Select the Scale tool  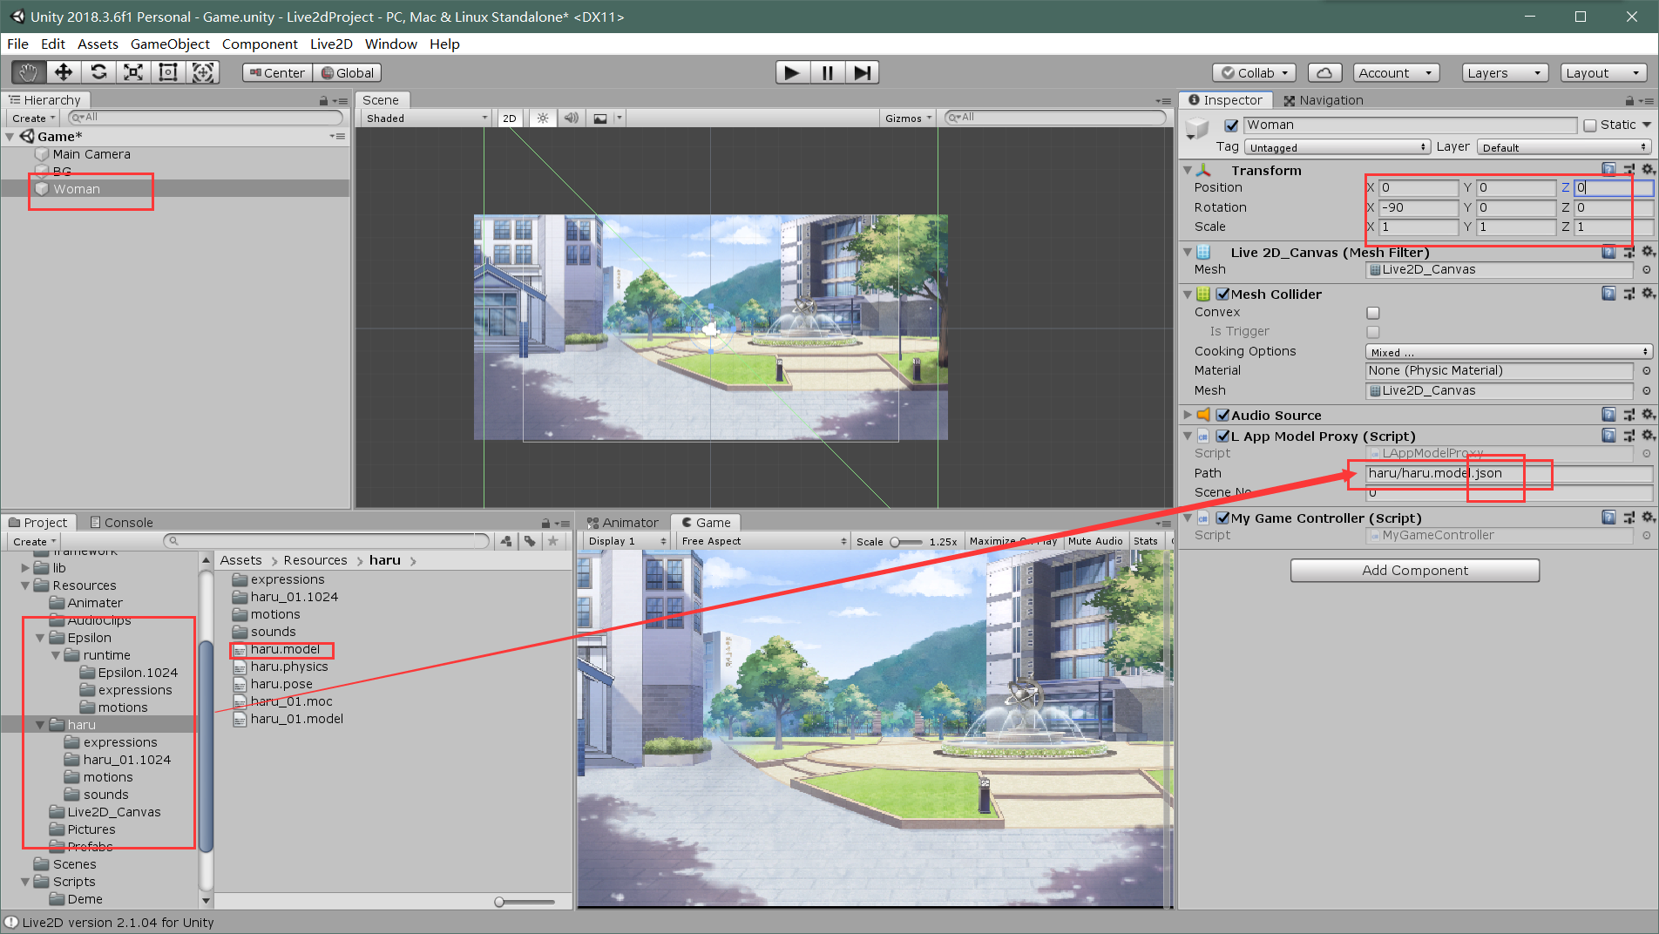click(x=133, y=72)
